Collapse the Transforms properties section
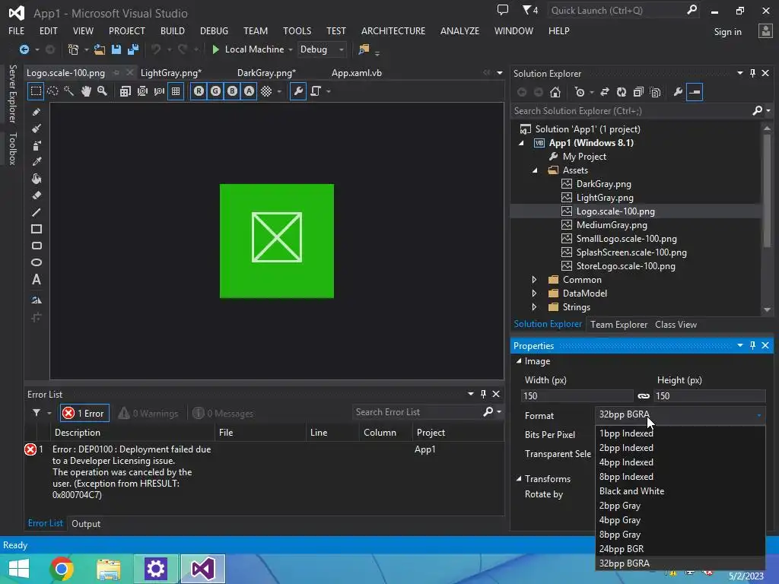Screen dimensions: 779x584 point(519,479)
